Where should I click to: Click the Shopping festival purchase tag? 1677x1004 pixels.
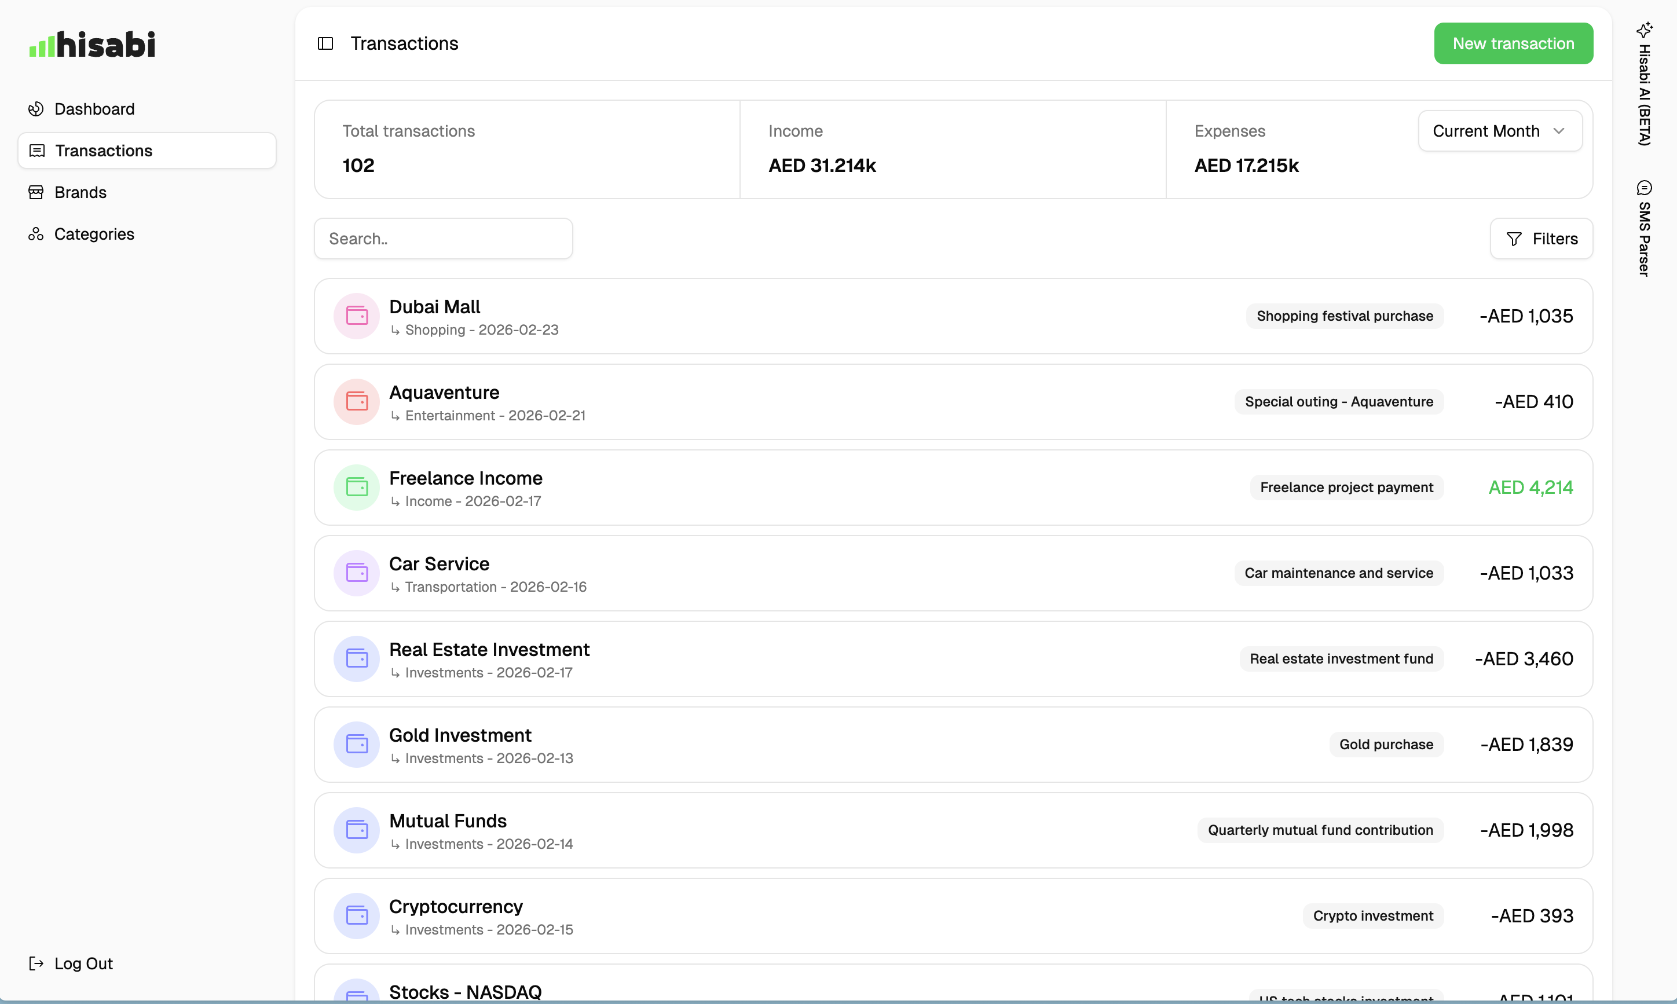(1343, 316)
